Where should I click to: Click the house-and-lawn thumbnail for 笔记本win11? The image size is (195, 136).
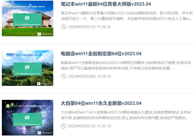pyautogui.click(x=28, y=18)
